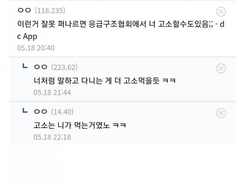Click the reply arrow icon beside 223.62

25,66
